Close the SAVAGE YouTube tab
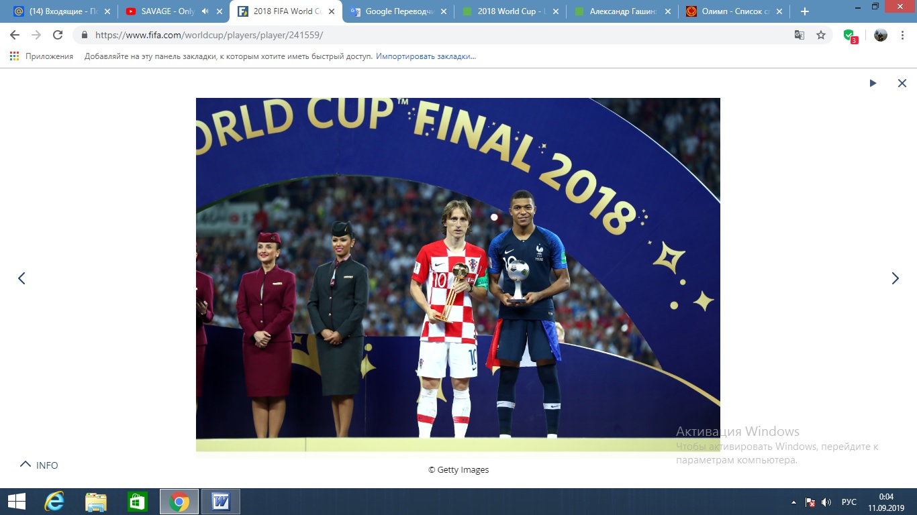Image resolution: width=917 pixels, height=515 pixels. pos(220,11)
